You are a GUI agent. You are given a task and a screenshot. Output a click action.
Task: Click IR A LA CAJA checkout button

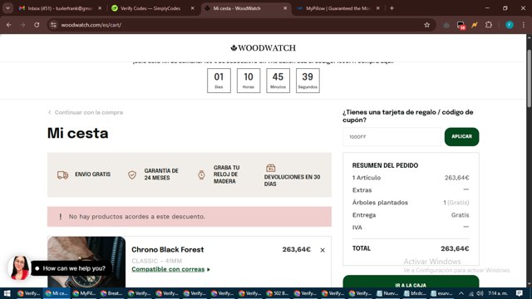pyautogui.click(x=411, y=282)
